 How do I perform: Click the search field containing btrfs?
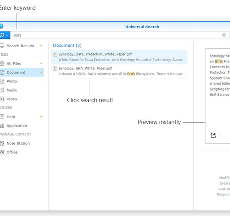tap(116, 35)
